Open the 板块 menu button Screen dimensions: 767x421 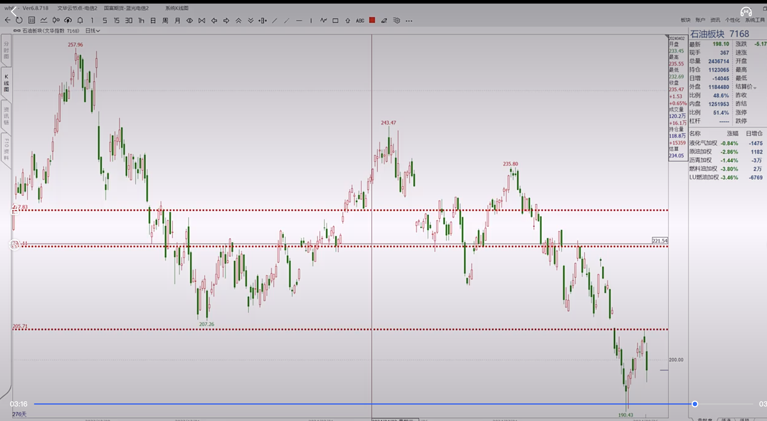[685, 20]
